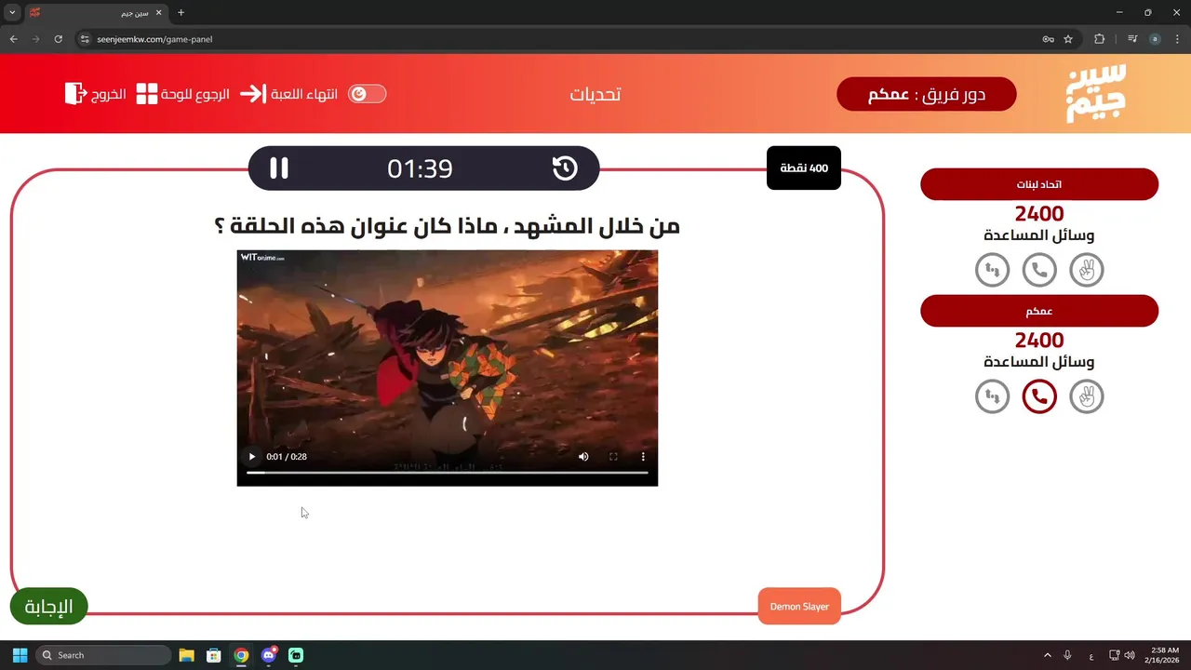The width and height of the screenshot is (1191, 670).
Task: Click the Demon Slayer category tag
Action: pos(799,607)
